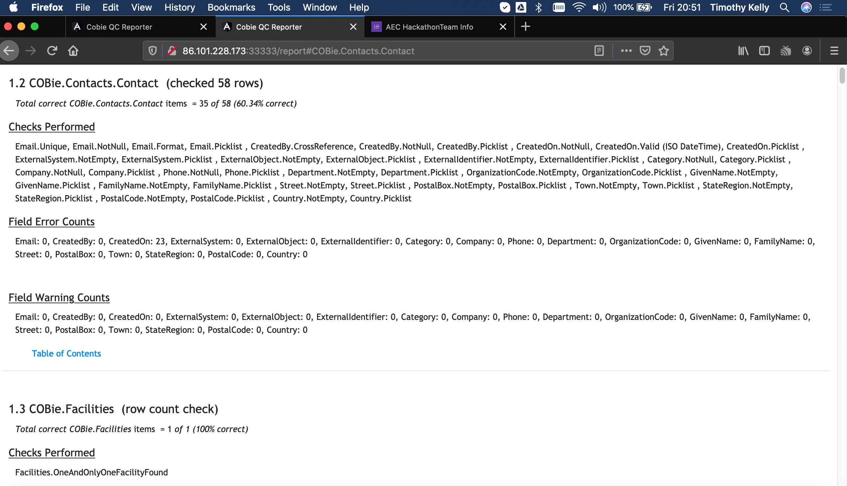Save page to Pocket icon

click(x=644, y=51)
